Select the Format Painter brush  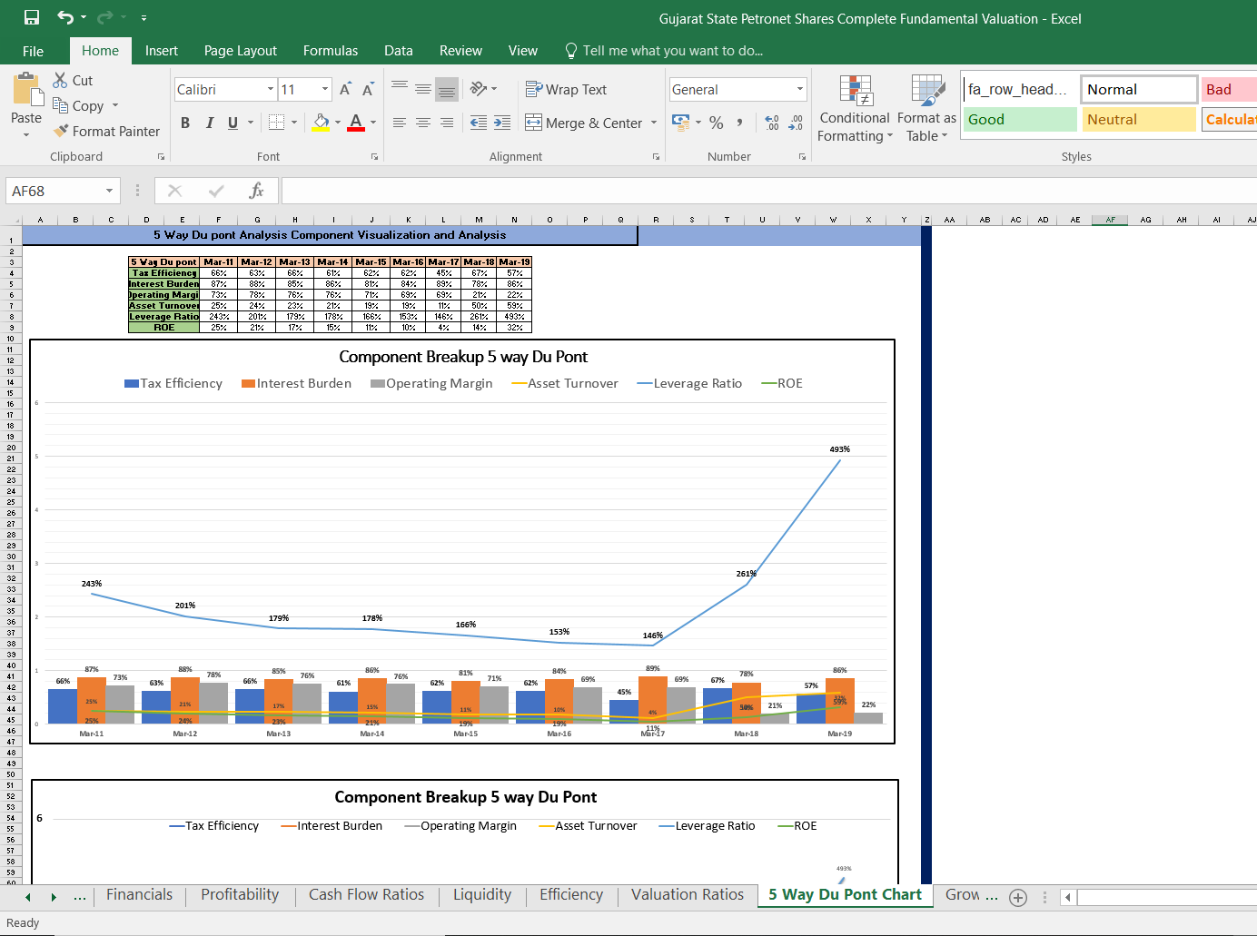point(61,131)
